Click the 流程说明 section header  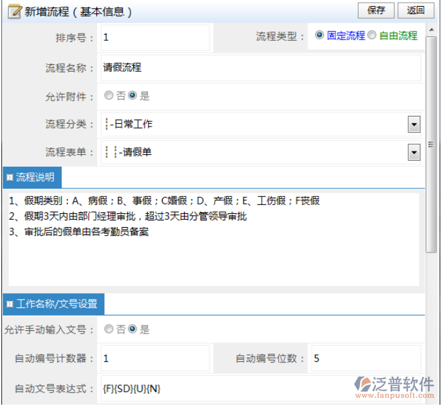(32, 178)
